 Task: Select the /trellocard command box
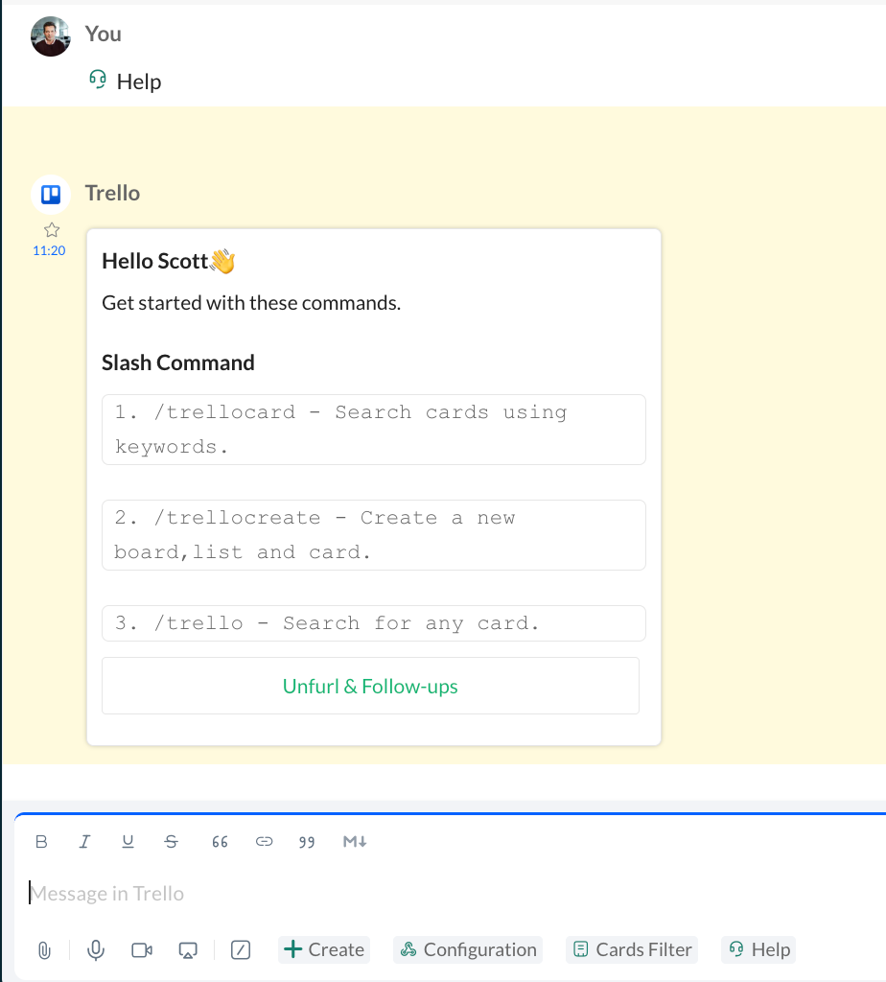pos(374,430)
